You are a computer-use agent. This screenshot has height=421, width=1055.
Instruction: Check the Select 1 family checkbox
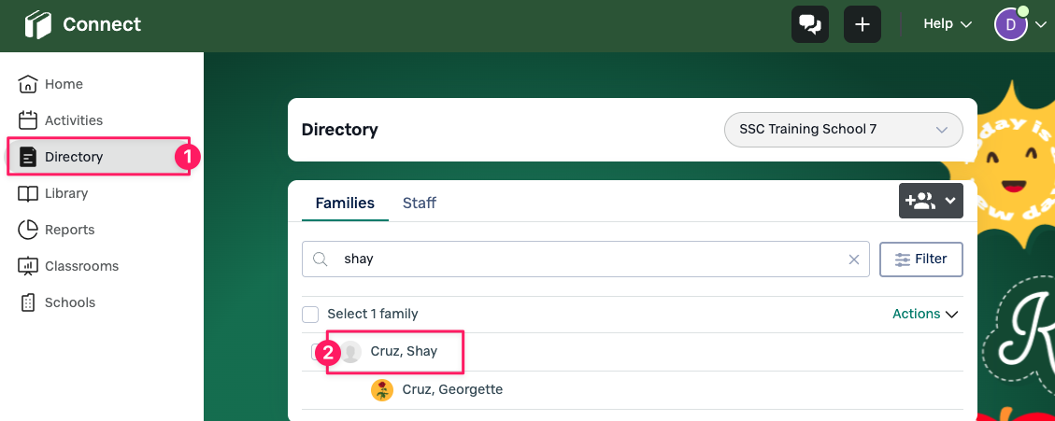[310, 314]
